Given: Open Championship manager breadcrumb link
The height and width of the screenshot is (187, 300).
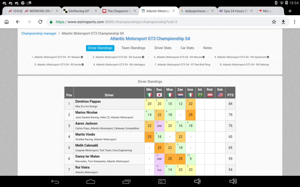Looking at the screenshot, I should (39, 34).
